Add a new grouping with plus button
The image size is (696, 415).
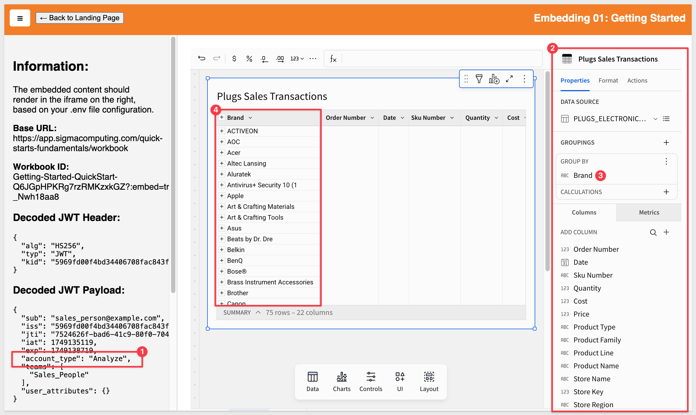[x=666, y=143]
